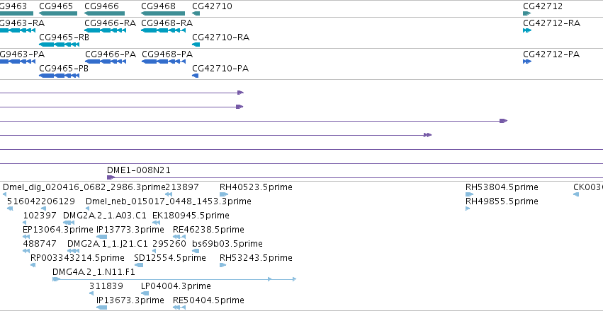Open EST DMG2A.1_1.J21.C1
Image resolution: width=603 pixels, height=311 pixels.
73,251
